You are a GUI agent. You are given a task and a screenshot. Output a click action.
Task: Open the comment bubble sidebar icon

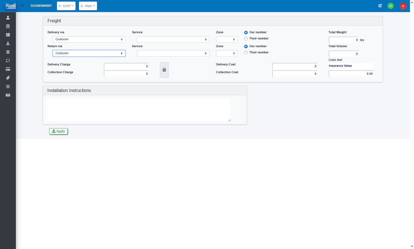pos(8,61)
